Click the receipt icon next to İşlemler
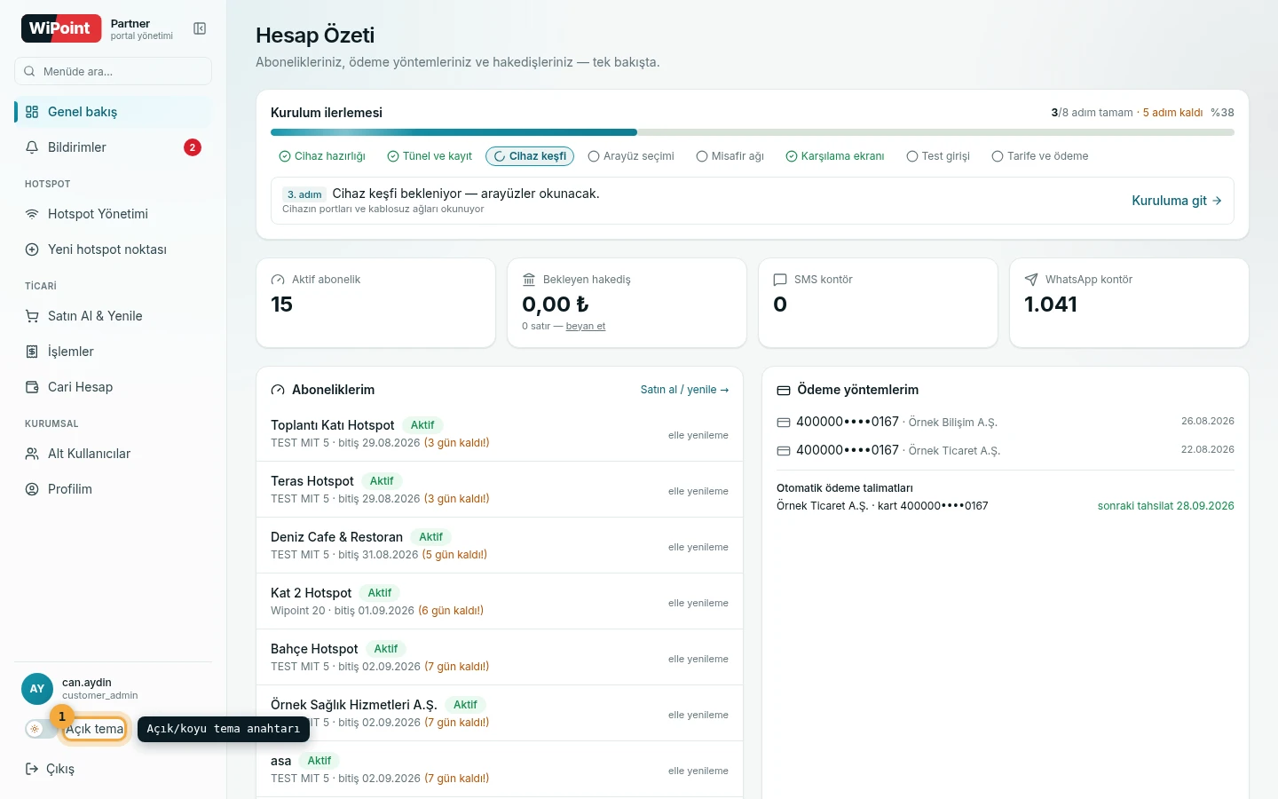This screenshot has width=1278, height=799. tap(32, 352)
